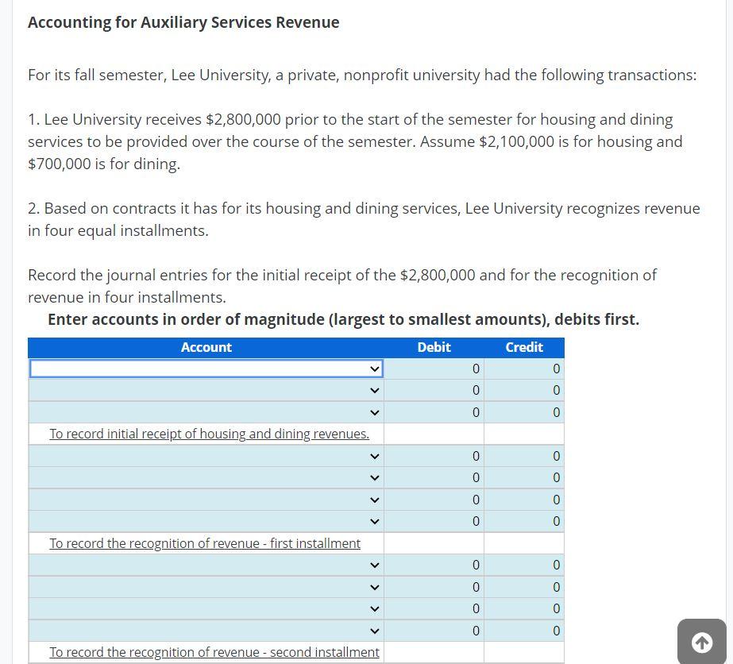733x664 pixels.
Task: Click the 'recognition of revenue - first installment' link
Action: coord(205,543)
